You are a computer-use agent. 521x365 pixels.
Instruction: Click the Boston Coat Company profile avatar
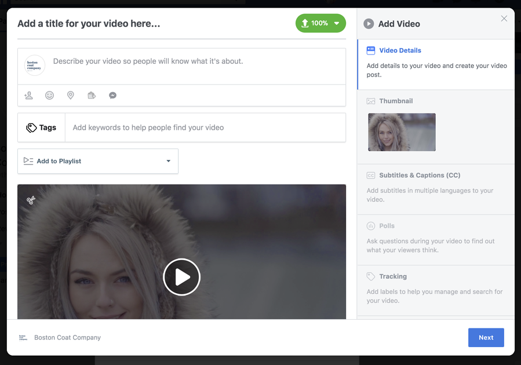35,65
